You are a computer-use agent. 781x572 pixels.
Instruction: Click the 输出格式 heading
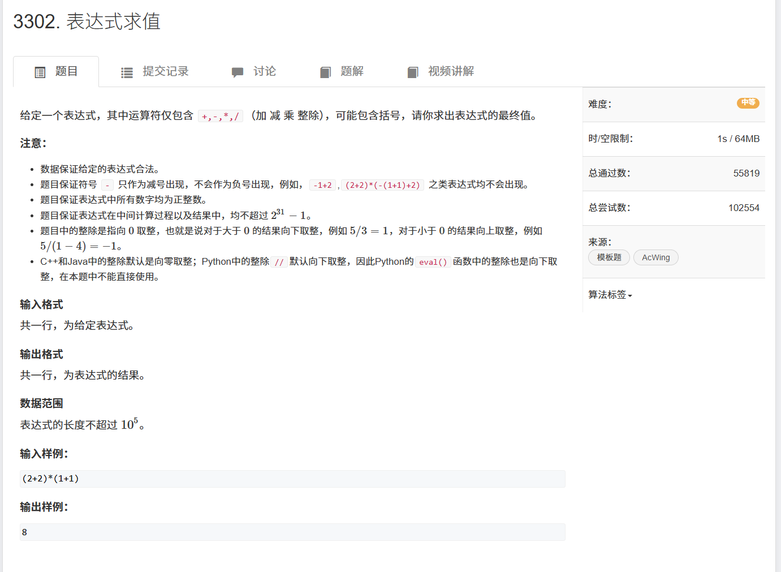point(42,354)
